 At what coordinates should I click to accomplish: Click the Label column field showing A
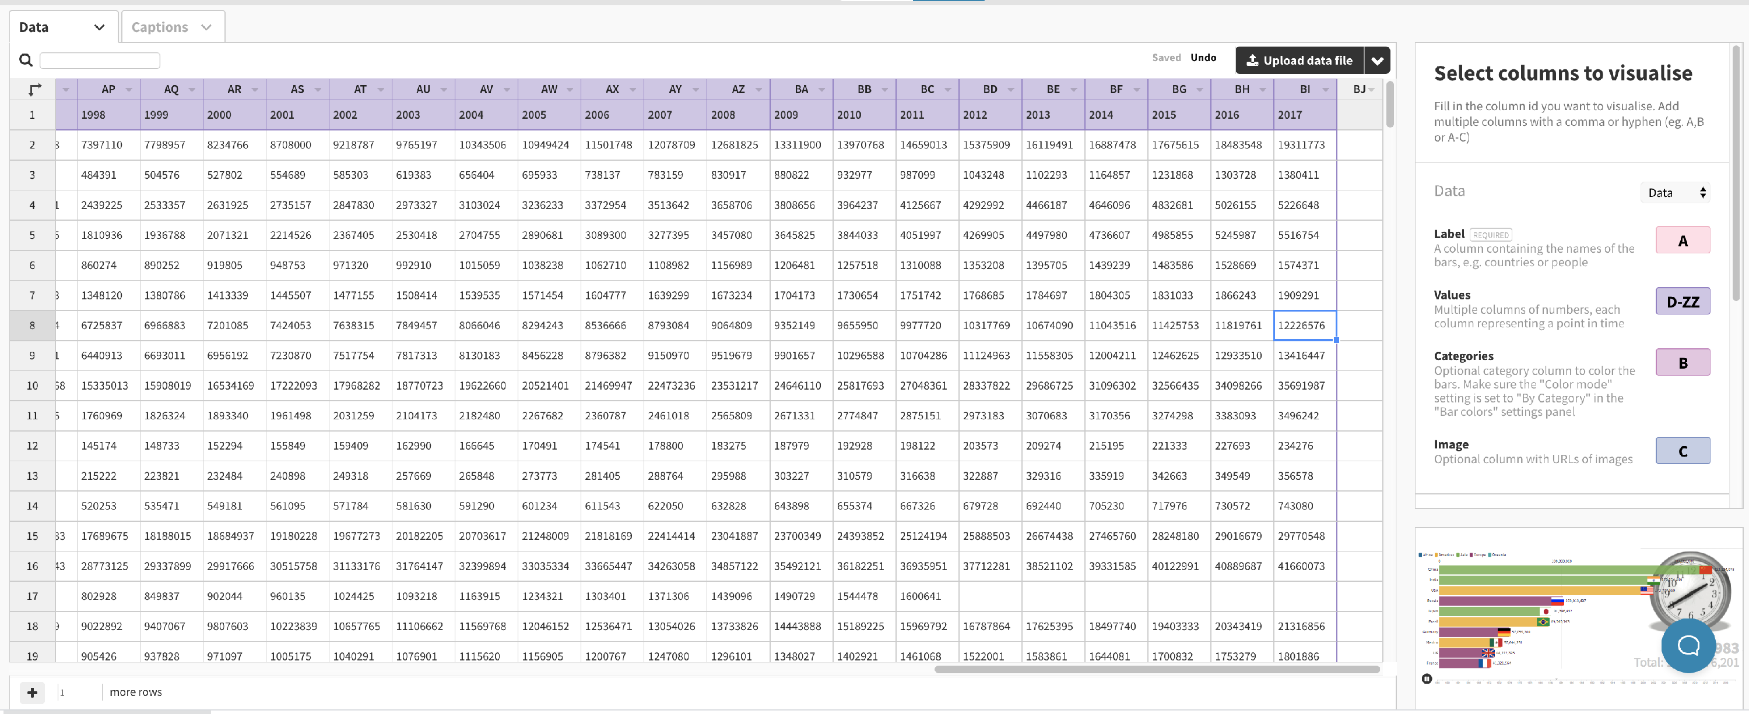tap(1683, 239)
